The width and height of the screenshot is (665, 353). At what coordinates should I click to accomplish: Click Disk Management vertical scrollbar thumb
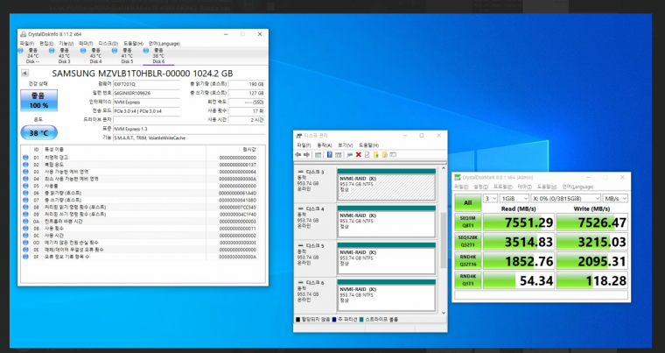click(444, 240)
